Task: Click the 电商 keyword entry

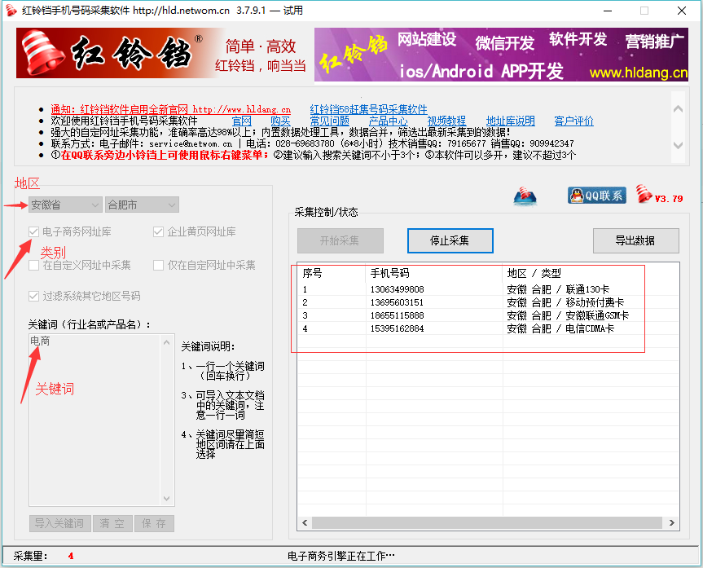Action: 40,341
